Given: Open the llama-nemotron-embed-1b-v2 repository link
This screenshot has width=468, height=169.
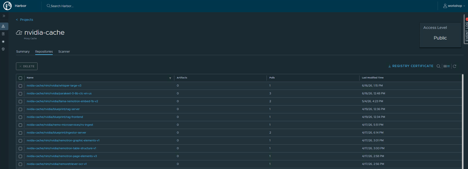Looking at the screenshot, I should pos(62,101).
